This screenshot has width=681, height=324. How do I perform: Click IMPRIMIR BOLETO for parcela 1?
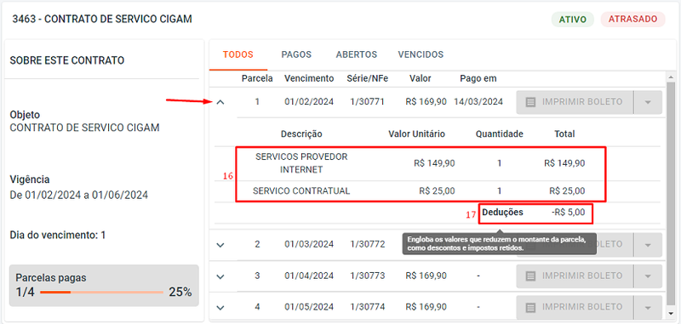click(x=575, y=102)
